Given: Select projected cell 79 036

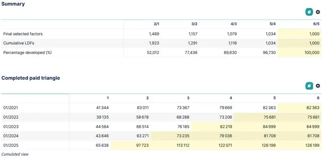Looking at the screenshot, I should click(226, 136).
